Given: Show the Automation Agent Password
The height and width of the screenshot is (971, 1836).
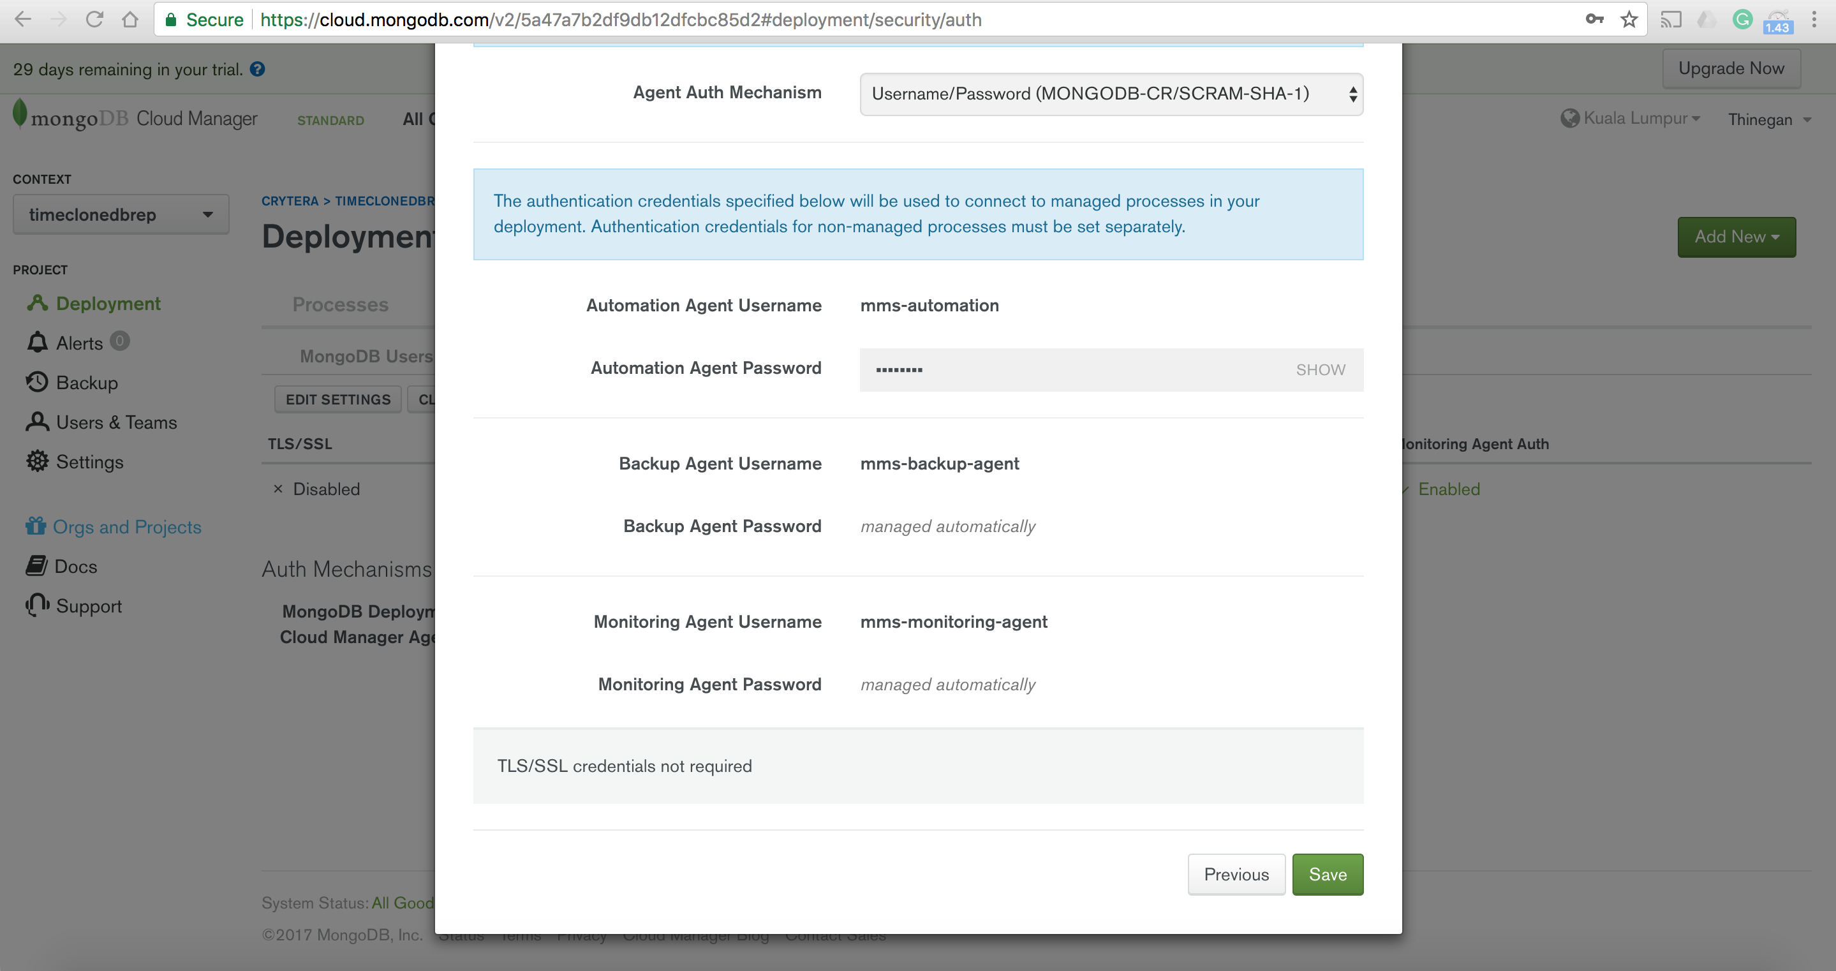Looking at the screenshot, I should coord(1320,369).
